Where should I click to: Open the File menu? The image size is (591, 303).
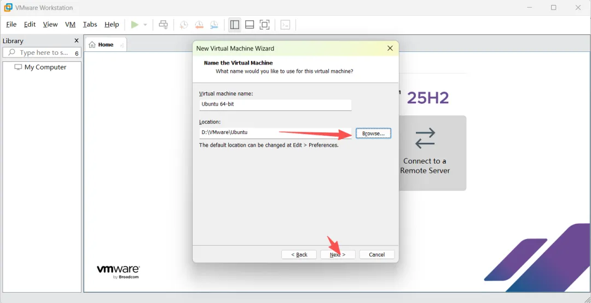(11, 25)
